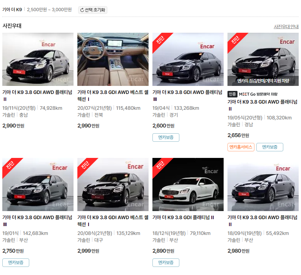Click 19/11식(20년형) year text
Viewport: 301px width, 275px height.
[19, 108]
